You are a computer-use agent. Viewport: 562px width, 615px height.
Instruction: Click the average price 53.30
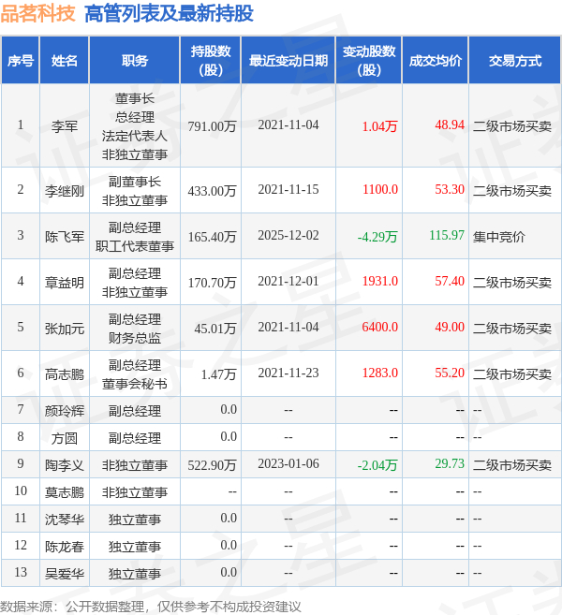450,189
